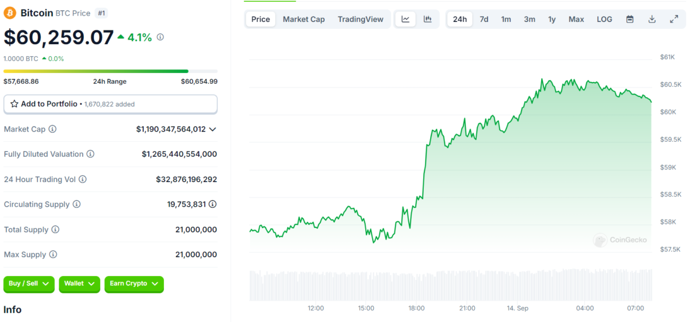Click info icon next to Circulating Supply label
The width and height of the screenshot is (690, 322).
tap(76, 204)
